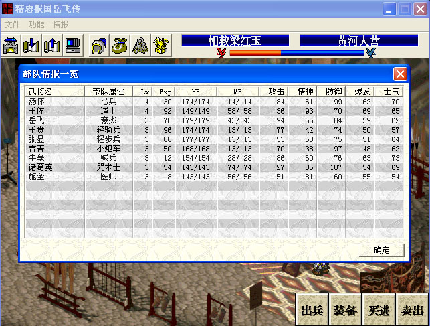Select the 吉青 row name
The height and width of the screenshot is (326, 430).
(x=37, y=149)
